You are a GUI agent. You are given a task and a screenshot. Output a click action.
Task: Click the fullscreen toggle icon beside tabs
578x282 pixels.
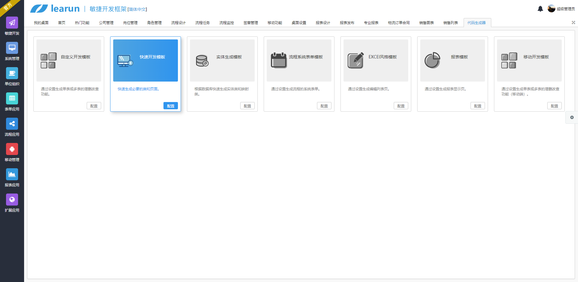(x=573, y=23)
